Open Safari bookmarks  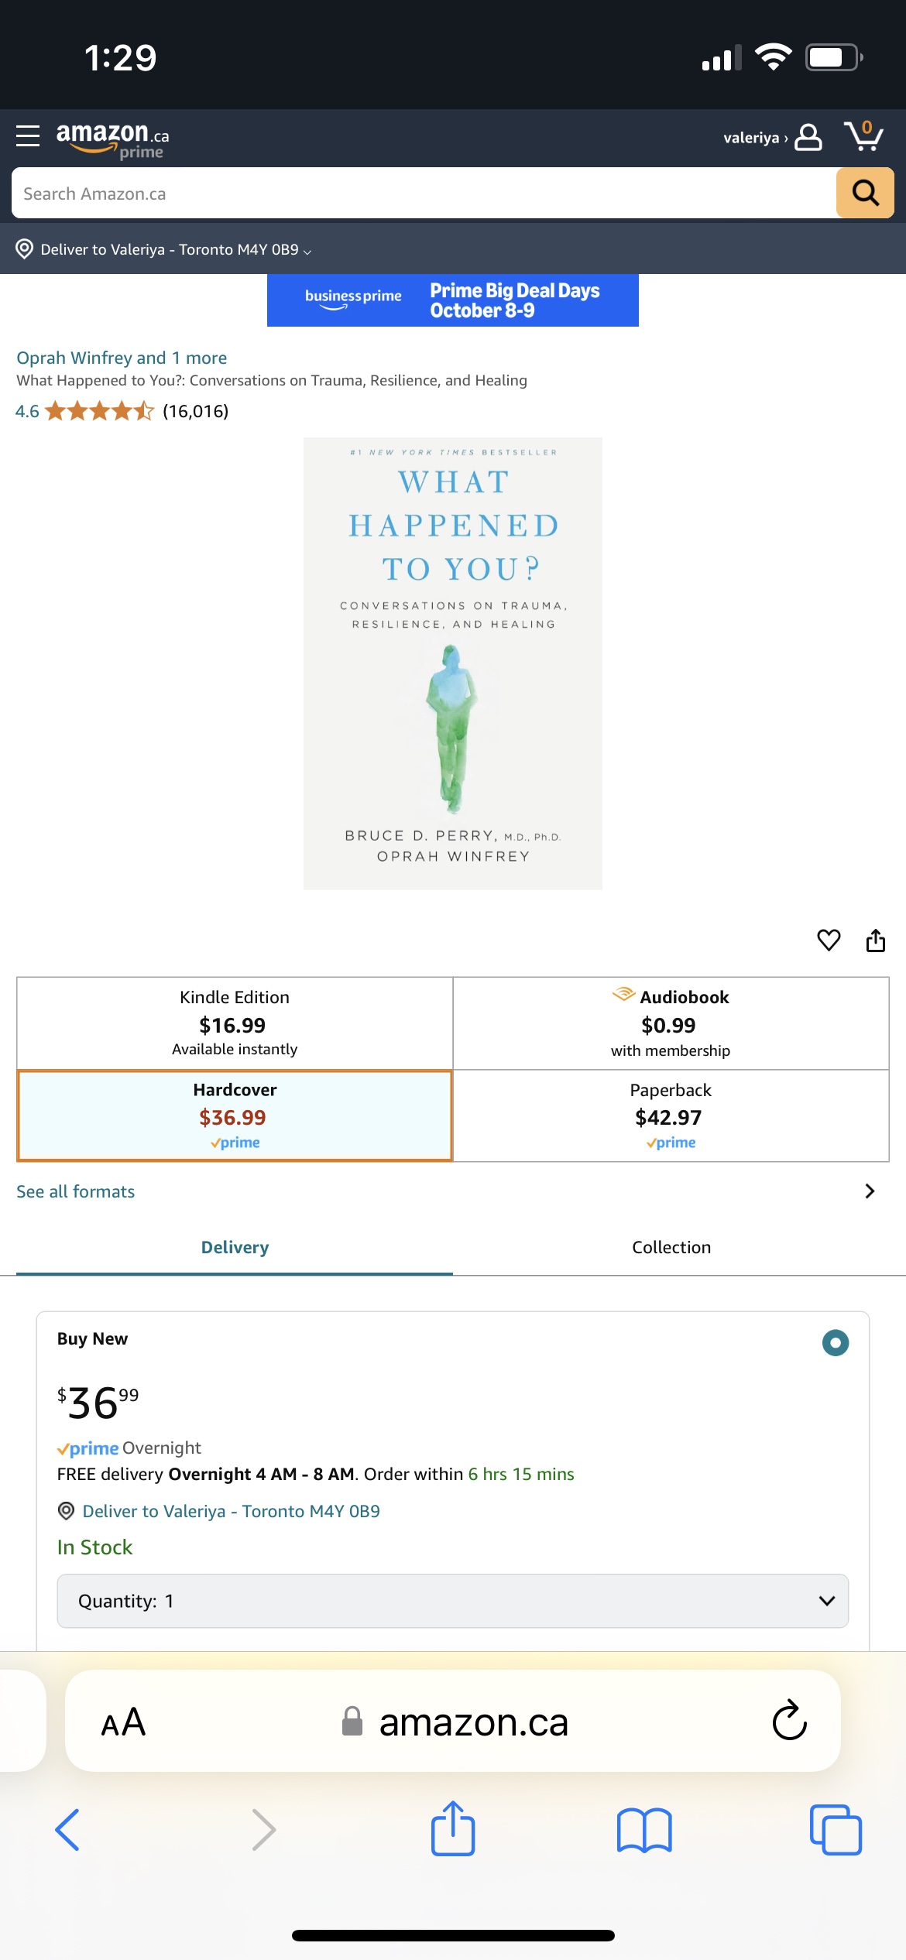644,1830
